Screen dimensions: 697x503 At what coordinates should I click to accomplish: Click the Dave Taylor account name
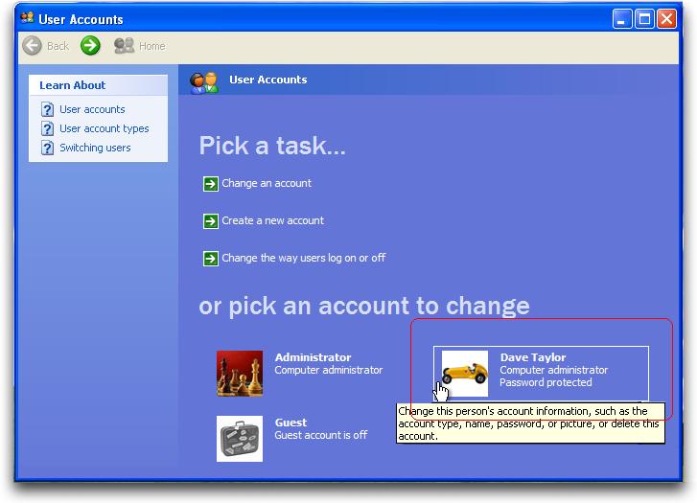coord(532,357)
